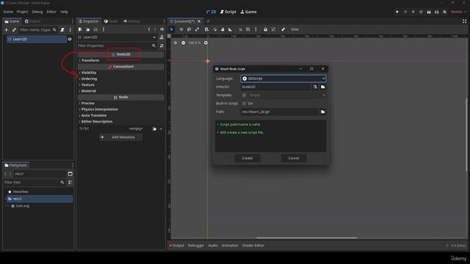Activate the Rotate Mode tool
470x264 pixels.
pos(189,29)
